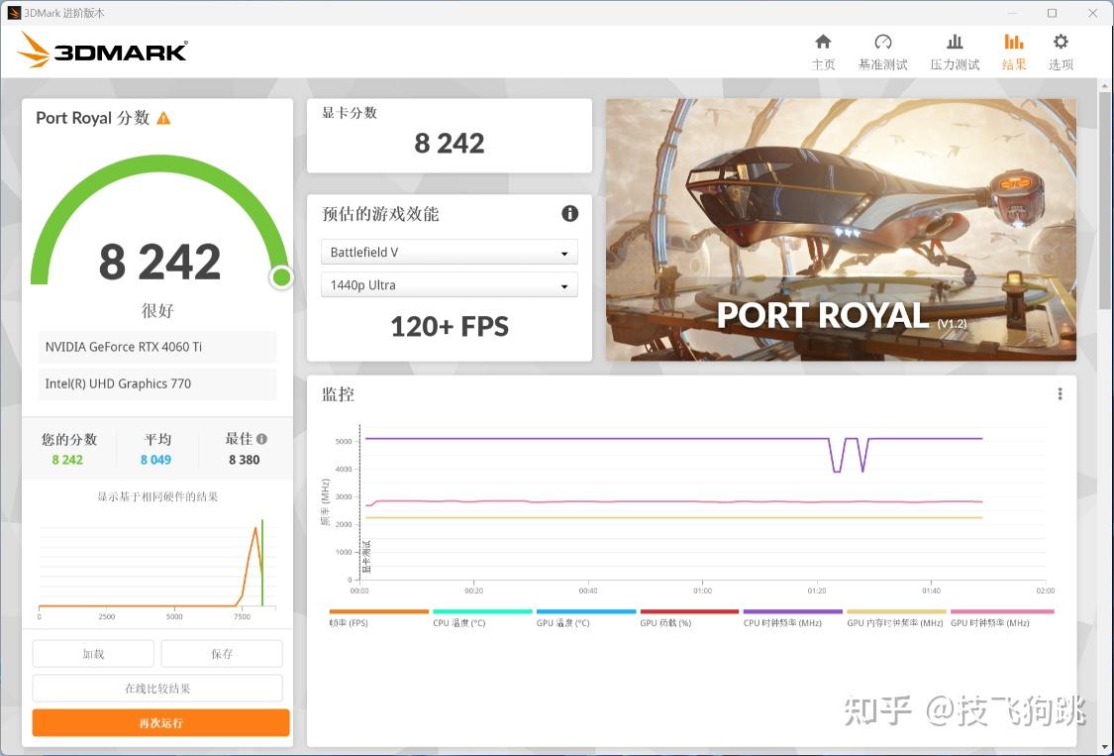Click the best score 8 380

245,460
